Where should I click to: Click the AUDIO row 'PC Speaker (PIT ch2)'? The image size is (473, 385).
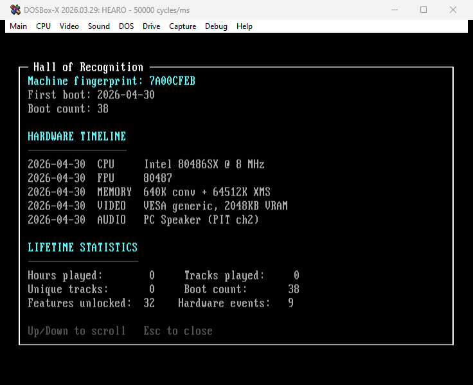[143, 220]
